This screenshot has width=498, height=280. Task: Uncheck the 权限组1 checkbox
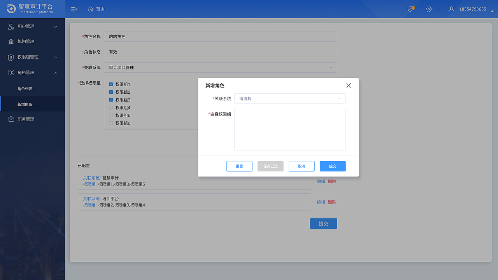pyautogui.click(x=110, y=84)
